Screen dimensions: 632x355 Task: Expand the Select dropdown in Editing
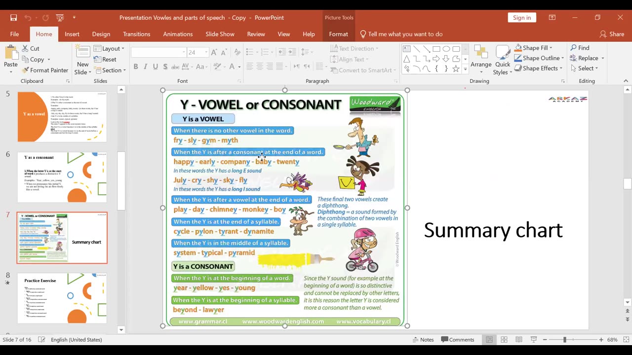[x=585, y=69]
